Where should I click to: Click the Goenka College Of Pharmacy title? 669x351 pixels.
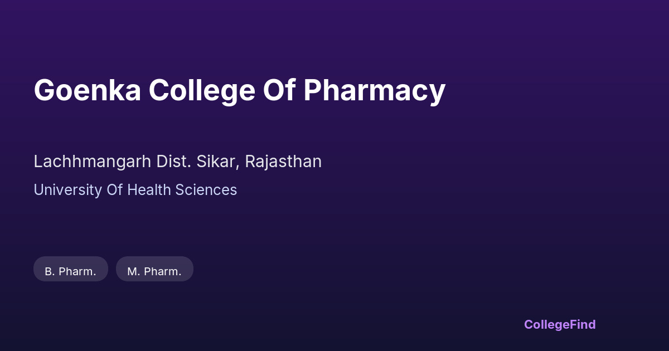(239, 90)
